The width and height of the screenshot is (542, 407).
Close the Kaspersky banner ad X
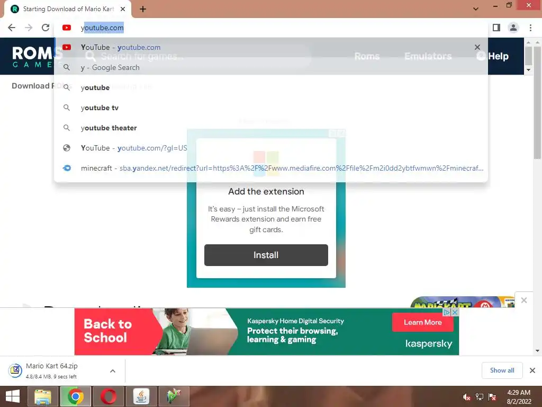click(x=455, y=312)
